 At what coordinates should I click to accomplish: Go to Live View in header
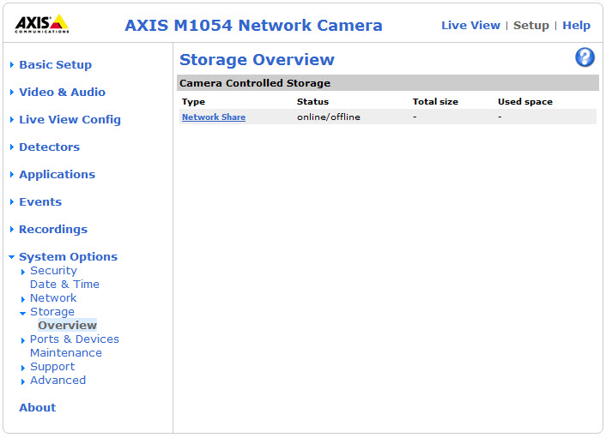coord(470,26)
